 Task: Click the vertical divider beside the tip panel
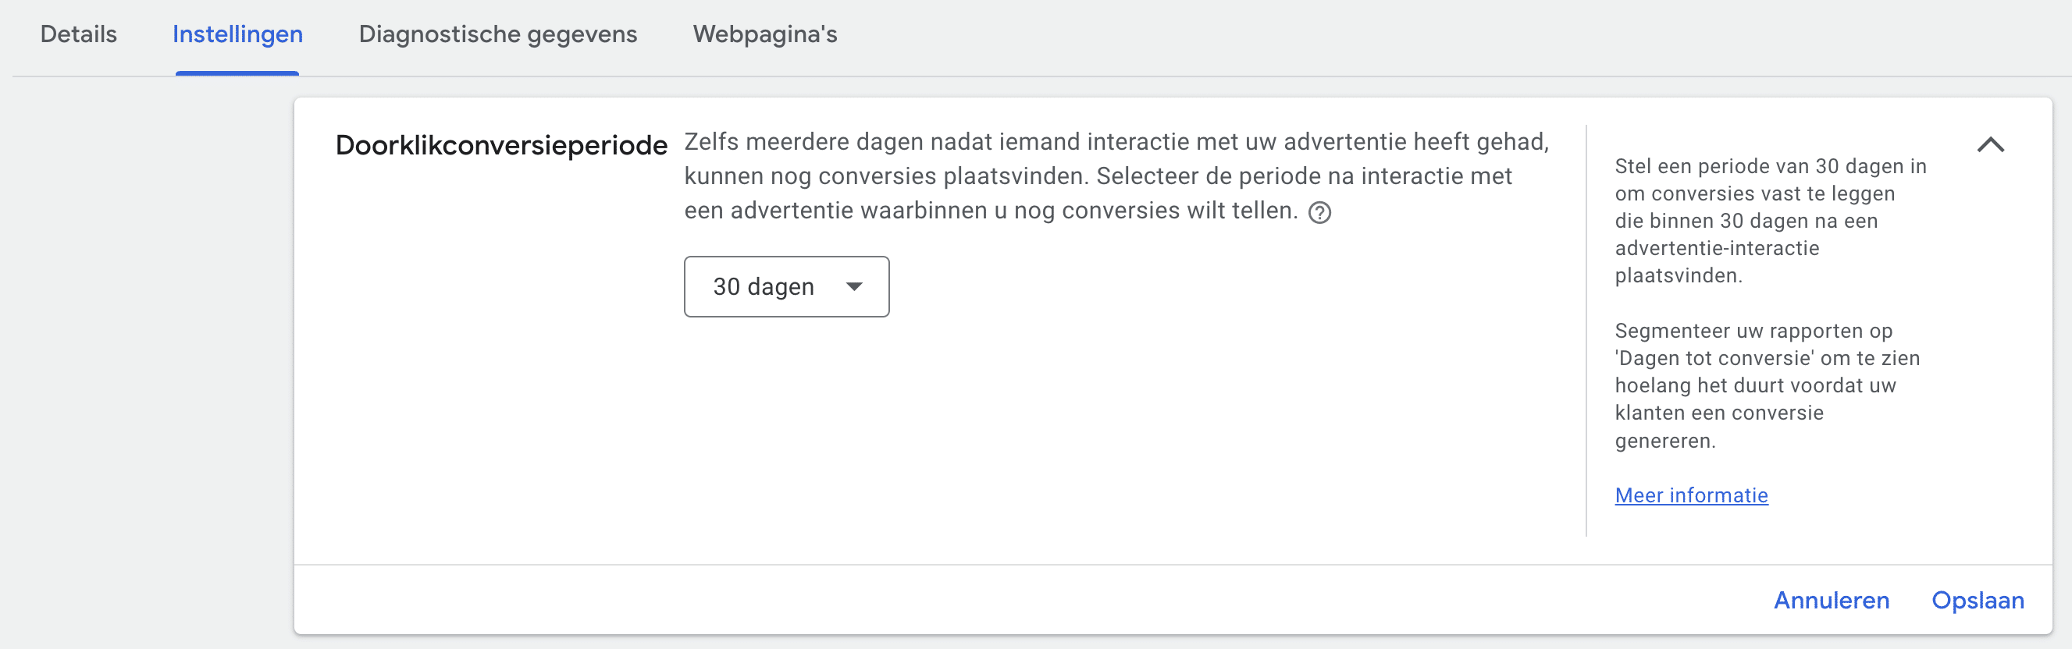coord(1586,330)
